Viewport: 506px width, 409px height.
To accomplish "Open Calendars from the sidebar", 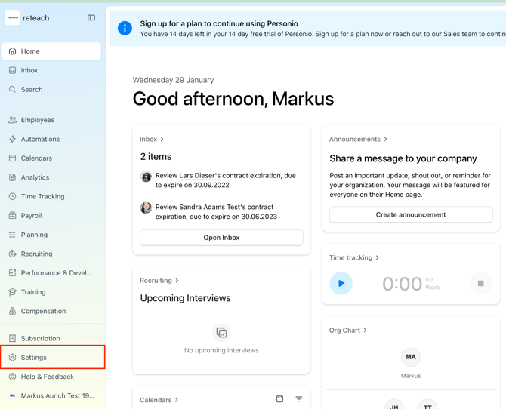I will pos(51,158).
